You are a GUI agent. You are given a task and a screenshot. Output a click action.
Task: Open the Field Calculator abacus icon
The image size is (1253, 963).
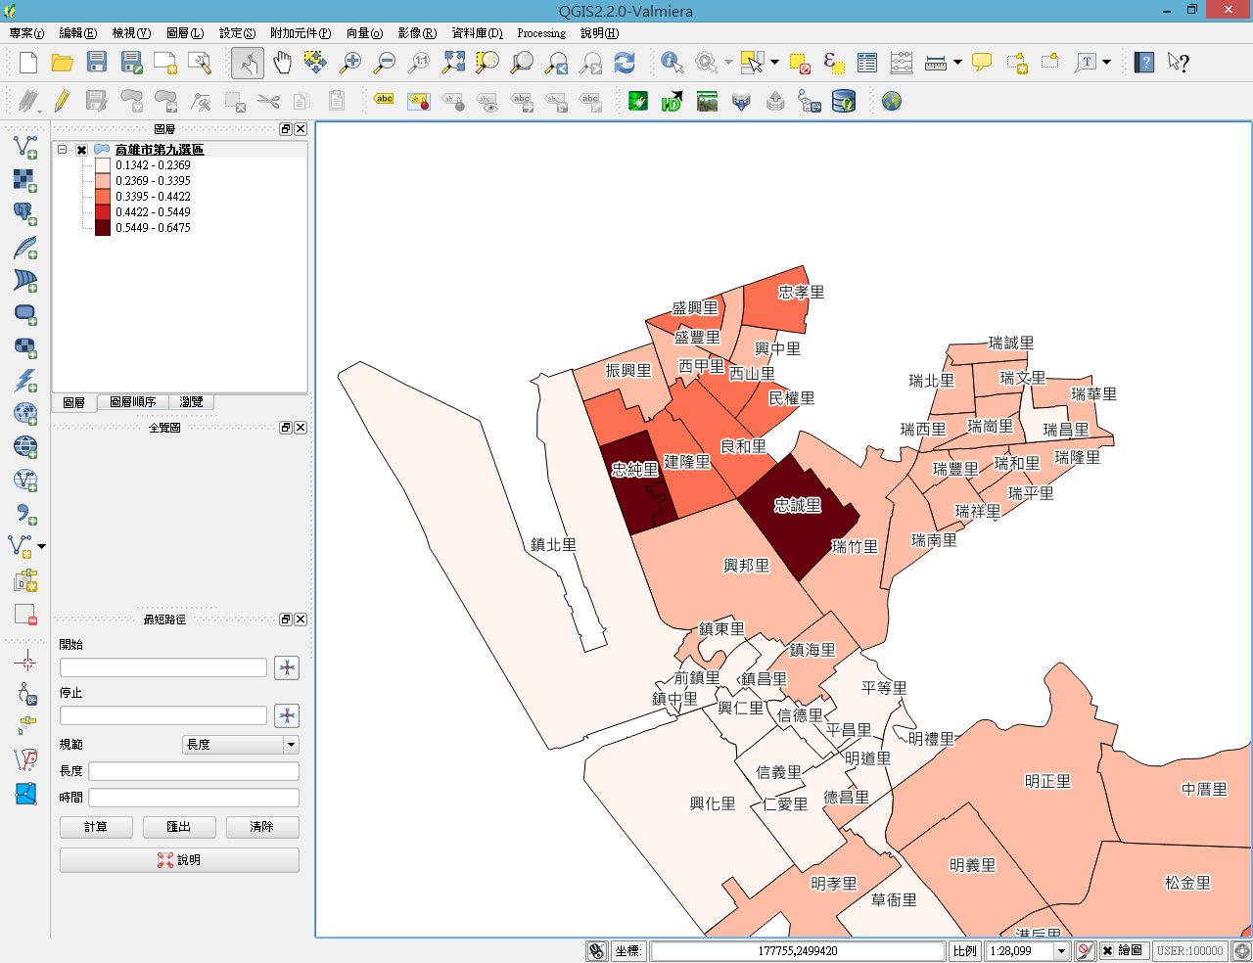coord(902,64)
